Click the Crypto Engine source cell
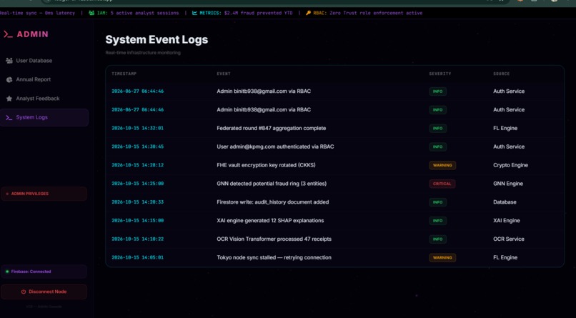 [511, 165]
